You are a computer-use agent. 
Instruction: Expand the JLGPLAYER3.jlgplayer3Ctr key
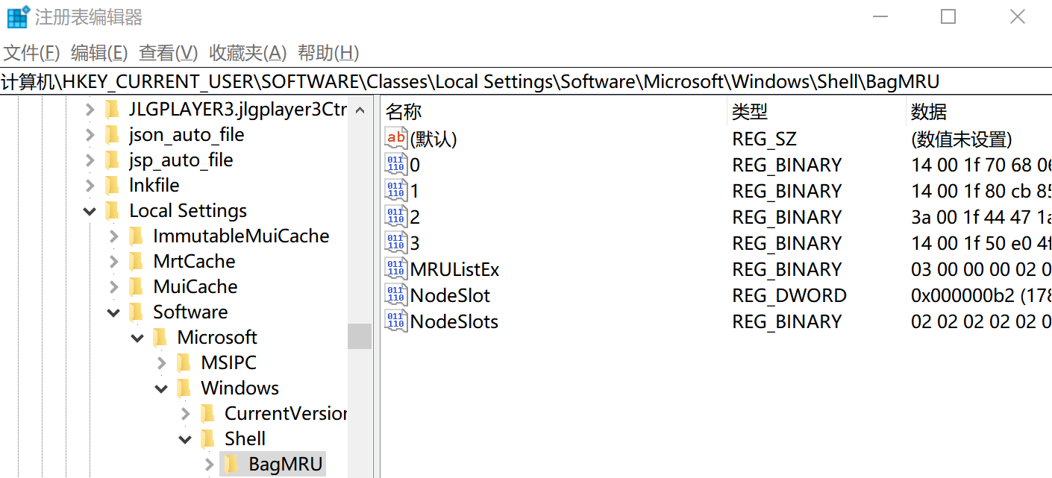(90, 110)
